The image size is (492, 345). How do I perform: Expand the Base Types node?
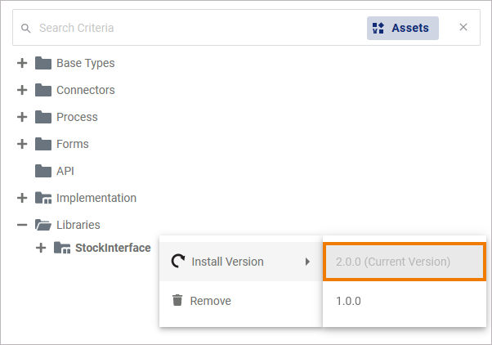pos(22,63)
